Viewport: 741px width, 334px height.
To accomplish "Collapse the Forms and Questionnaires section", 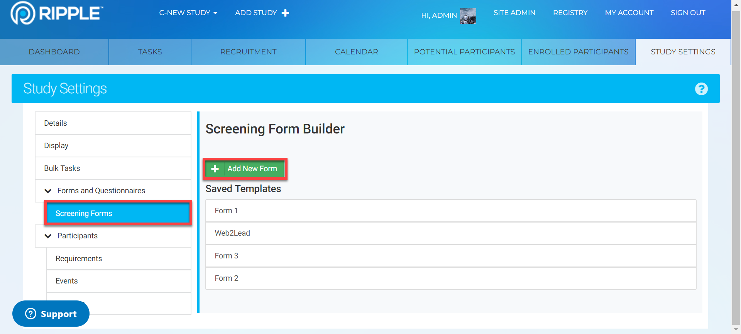I will point(48,191).
